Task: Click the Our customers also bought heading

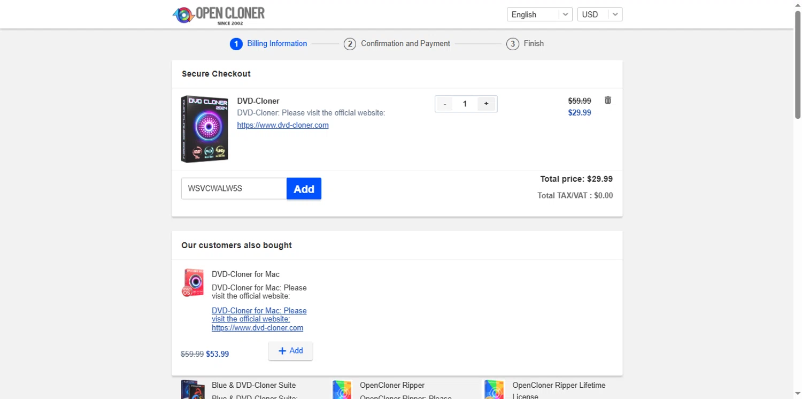Action: [236, 245]
